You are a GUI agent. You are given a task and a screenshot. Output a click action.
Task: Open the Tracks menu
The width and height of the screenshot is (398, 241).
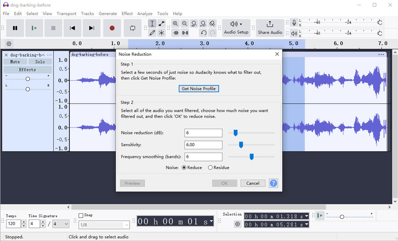click(x=87, y=14)
